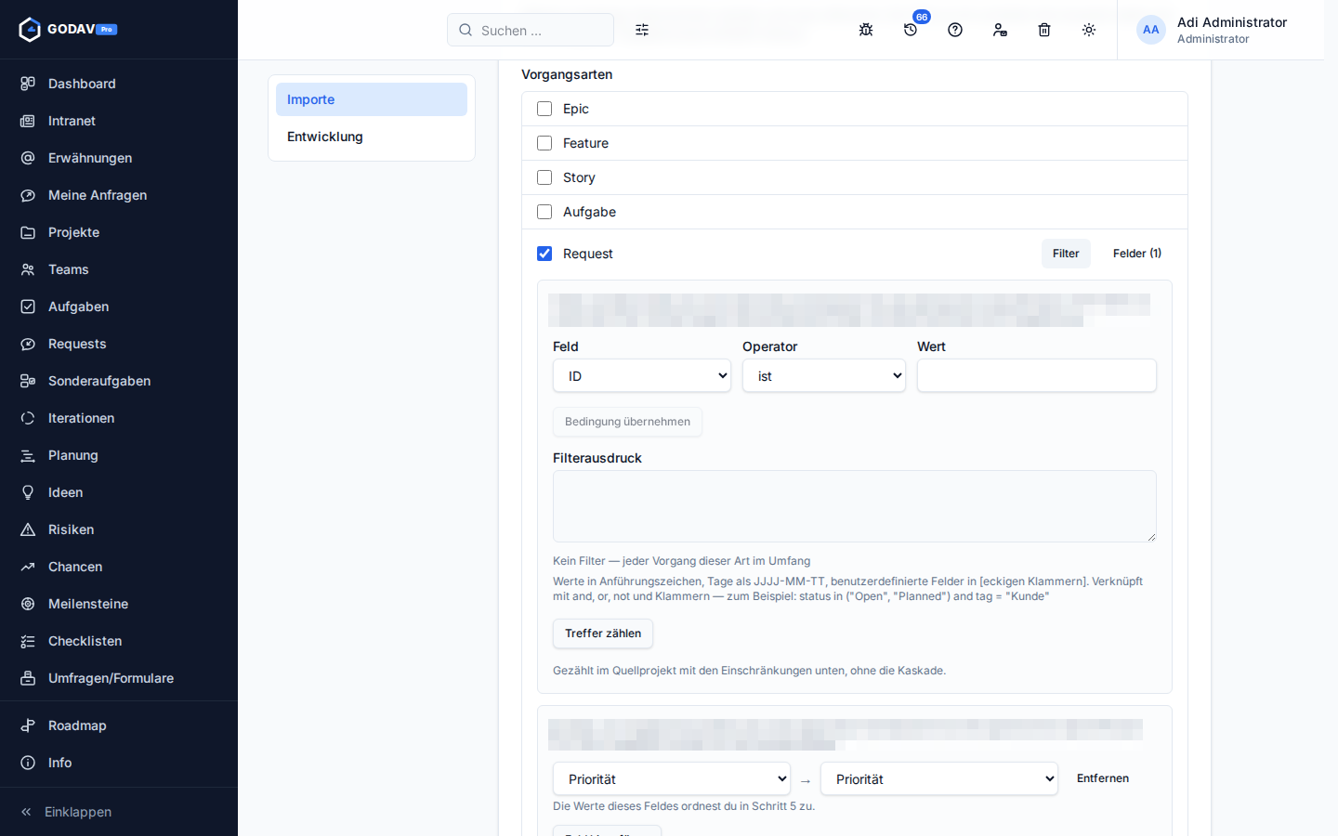Switch to the Felder (1) tab
Viewport: 1338px width, 836px height.
1137,254
